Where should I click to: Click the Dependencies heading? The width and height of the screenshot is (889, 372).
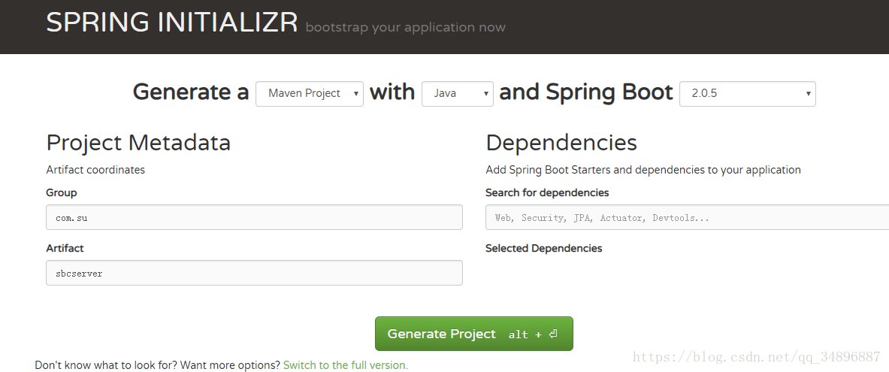(x=561, y=142)
